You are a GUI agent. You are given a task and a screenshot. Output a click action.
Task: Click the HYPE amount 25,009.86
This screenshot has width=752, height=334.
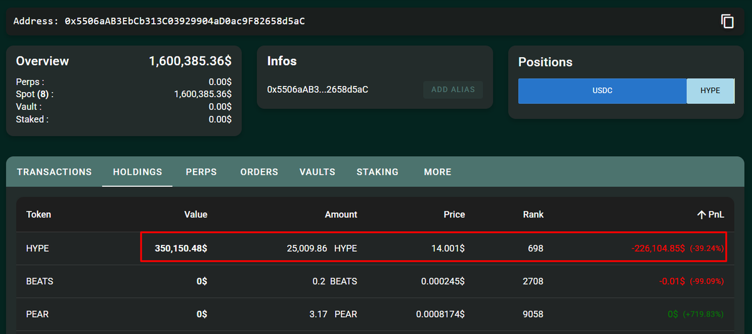point(307,248)
